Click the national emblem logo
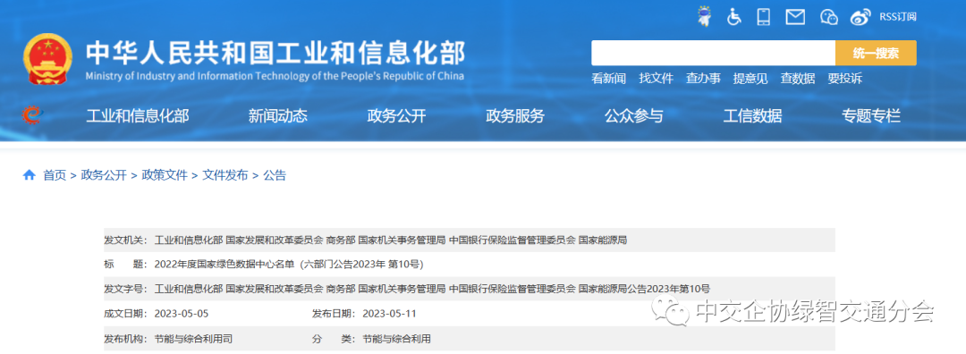The width and height of the screenshot is (966, 354). click(x=47, y=60)
